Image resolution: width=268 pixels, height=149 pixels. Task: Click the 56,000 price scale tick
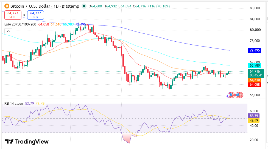click(x=255, y=95)
